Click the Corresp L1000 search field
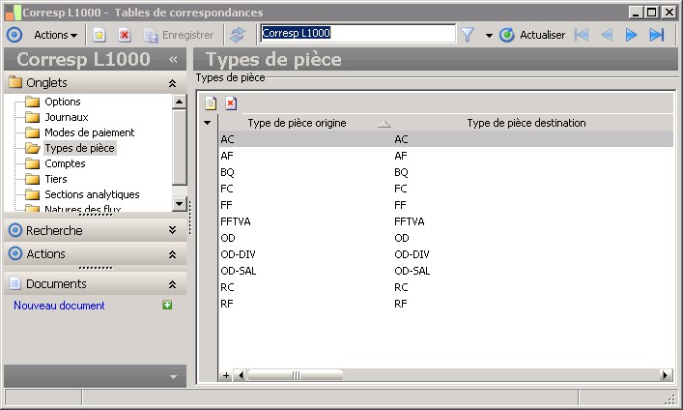The height and width of the screenshot is (410, 683). (x=358, y=33)
